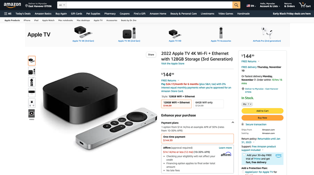Open Today's Deals in navigation bar

(23, 14)
